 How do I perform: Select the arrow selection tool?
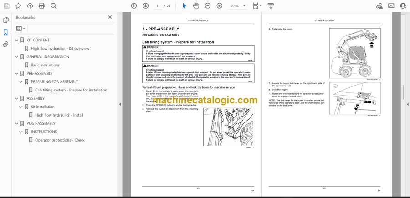184,6
